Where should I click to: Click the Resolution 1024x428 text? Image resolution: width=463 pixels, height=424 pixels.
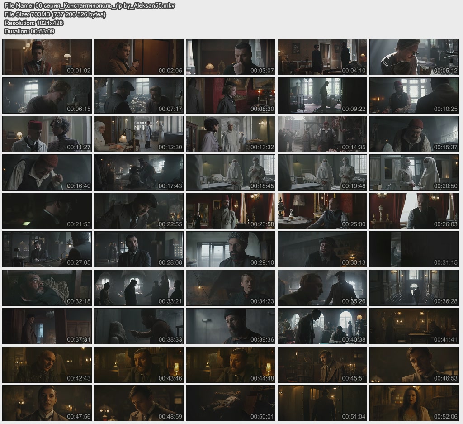click(x=33, y=23)
